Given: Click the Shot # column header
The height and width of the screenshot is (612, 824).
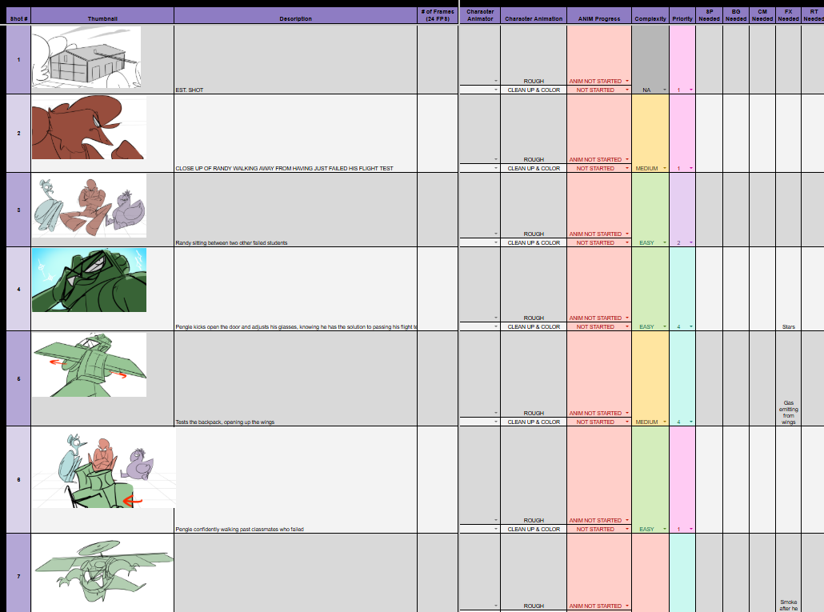Looking at the screenshot, I should click(18, 15).
